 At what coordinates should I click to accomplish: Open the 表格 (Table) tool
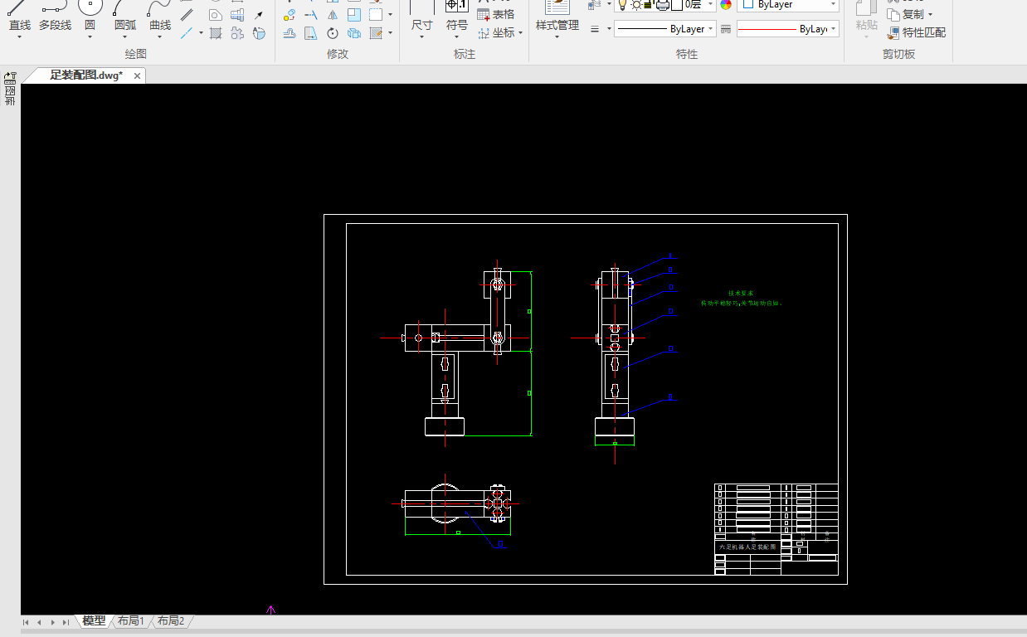[x=496, y=14]
